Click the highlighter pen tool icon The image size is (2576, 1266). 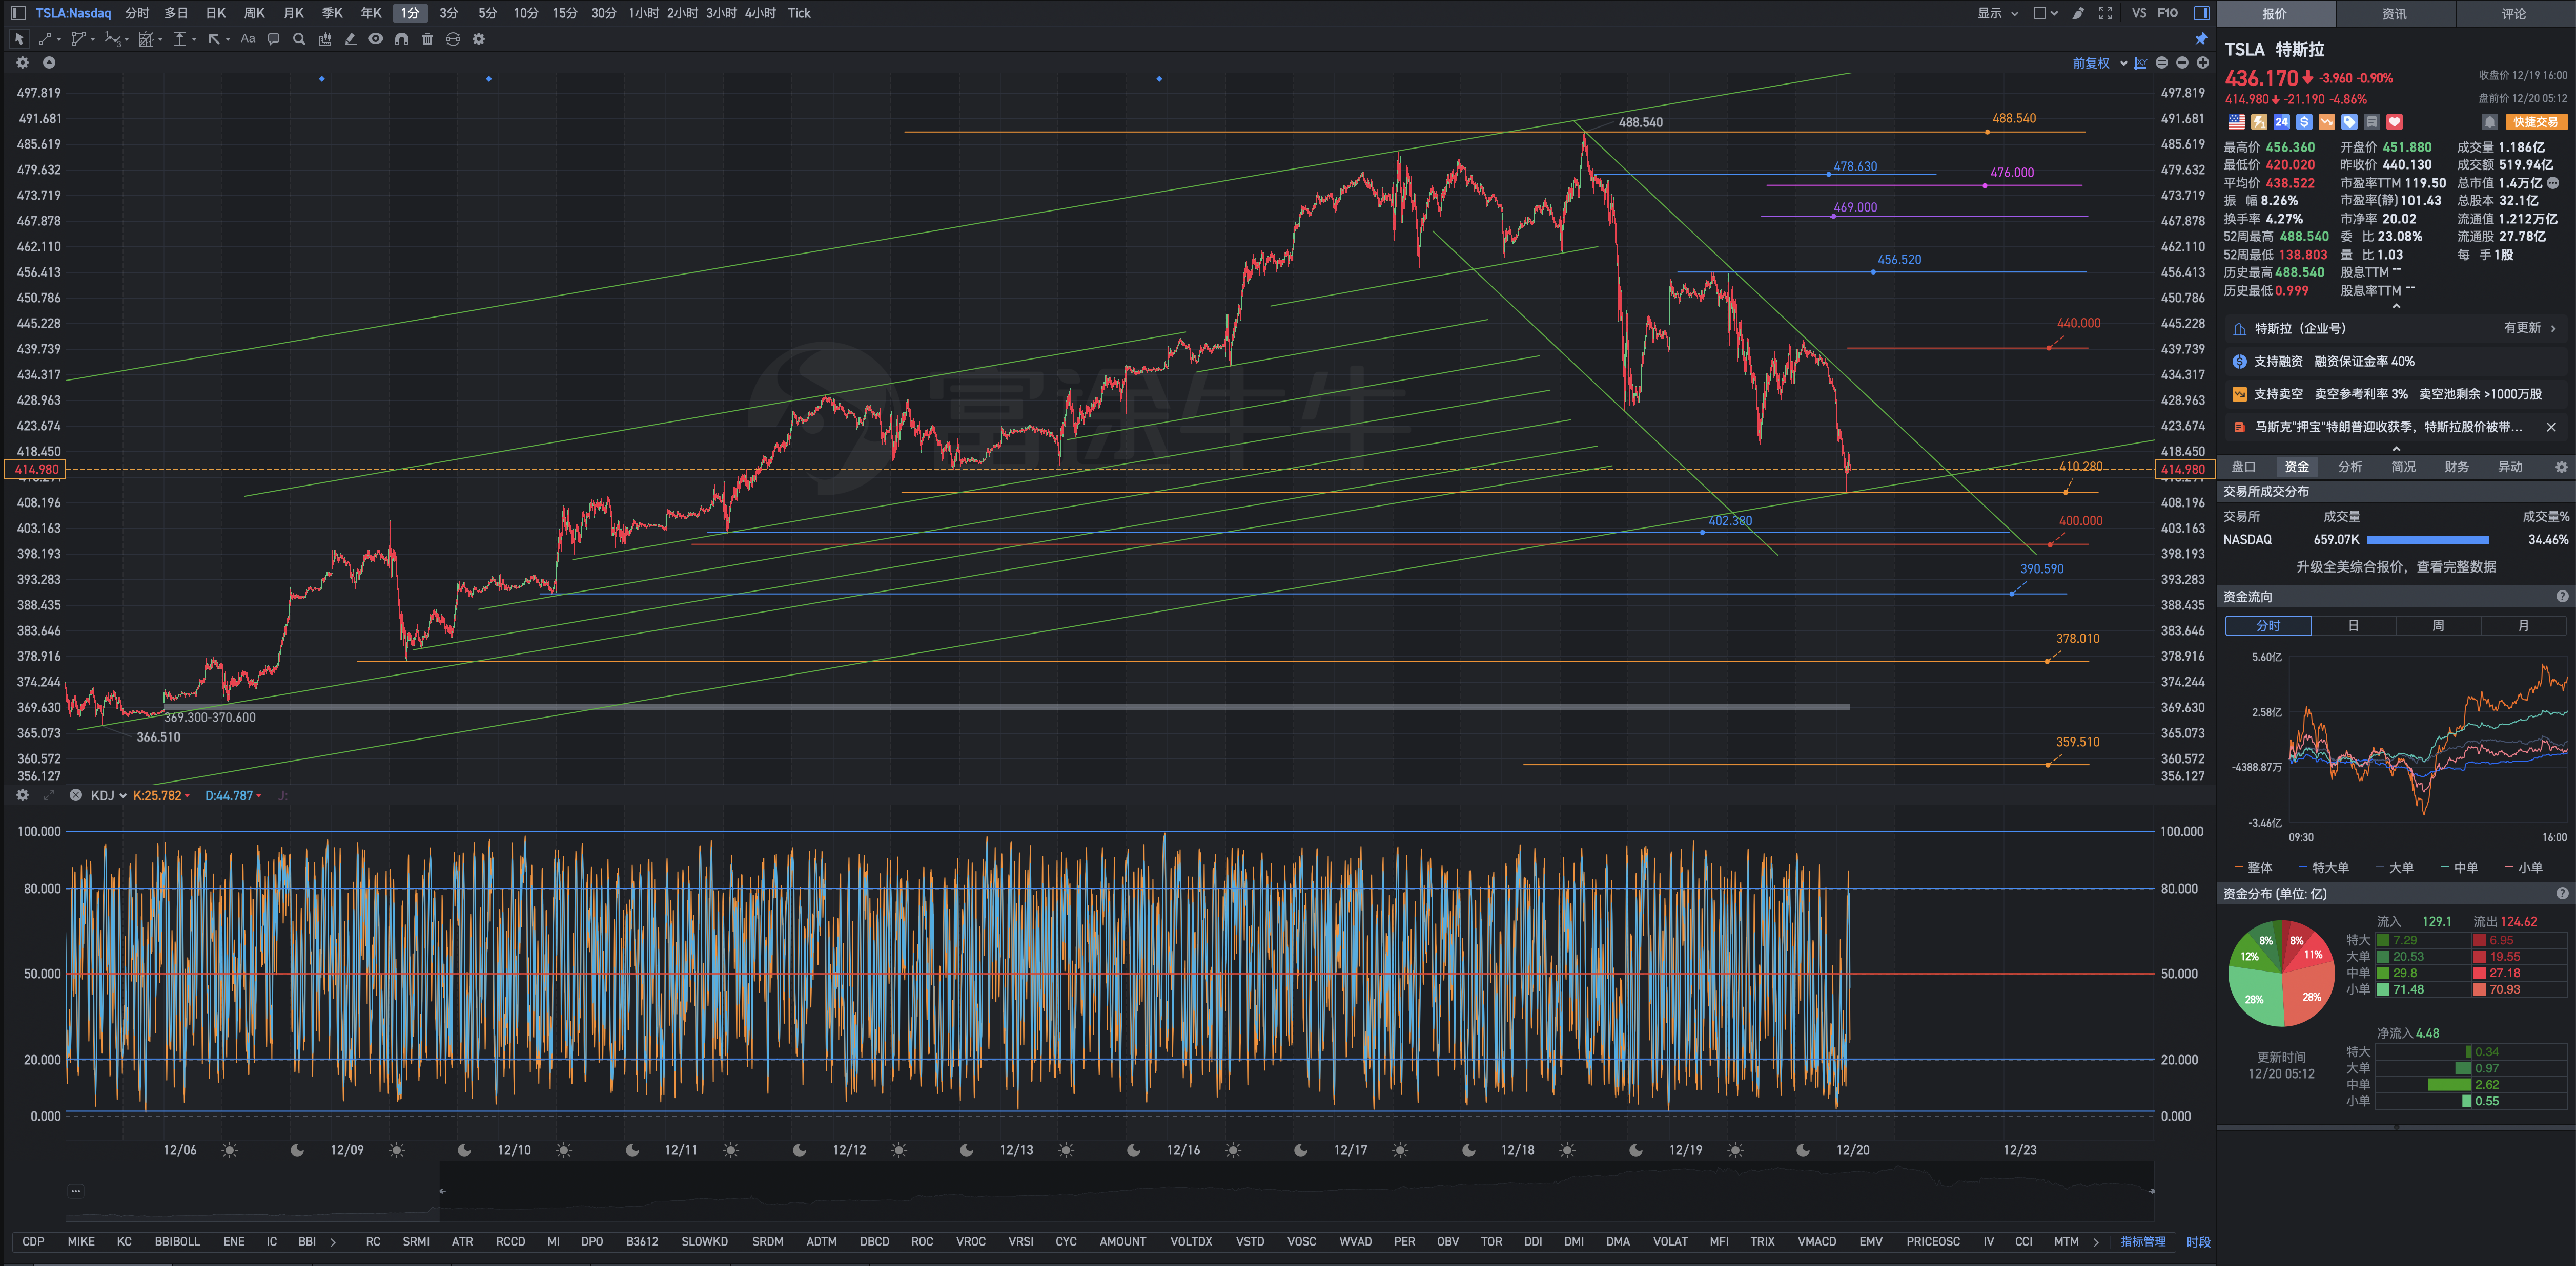tap(350, 39)
